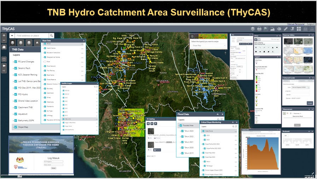Open options menu for Video Drone layer
The height and width of the screenshot is (179, 317).
point(236,131)
